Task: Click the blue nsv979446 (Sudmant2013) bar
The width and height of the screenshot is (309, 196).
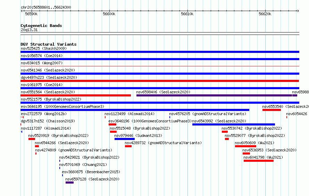Action: click(125, 139)
